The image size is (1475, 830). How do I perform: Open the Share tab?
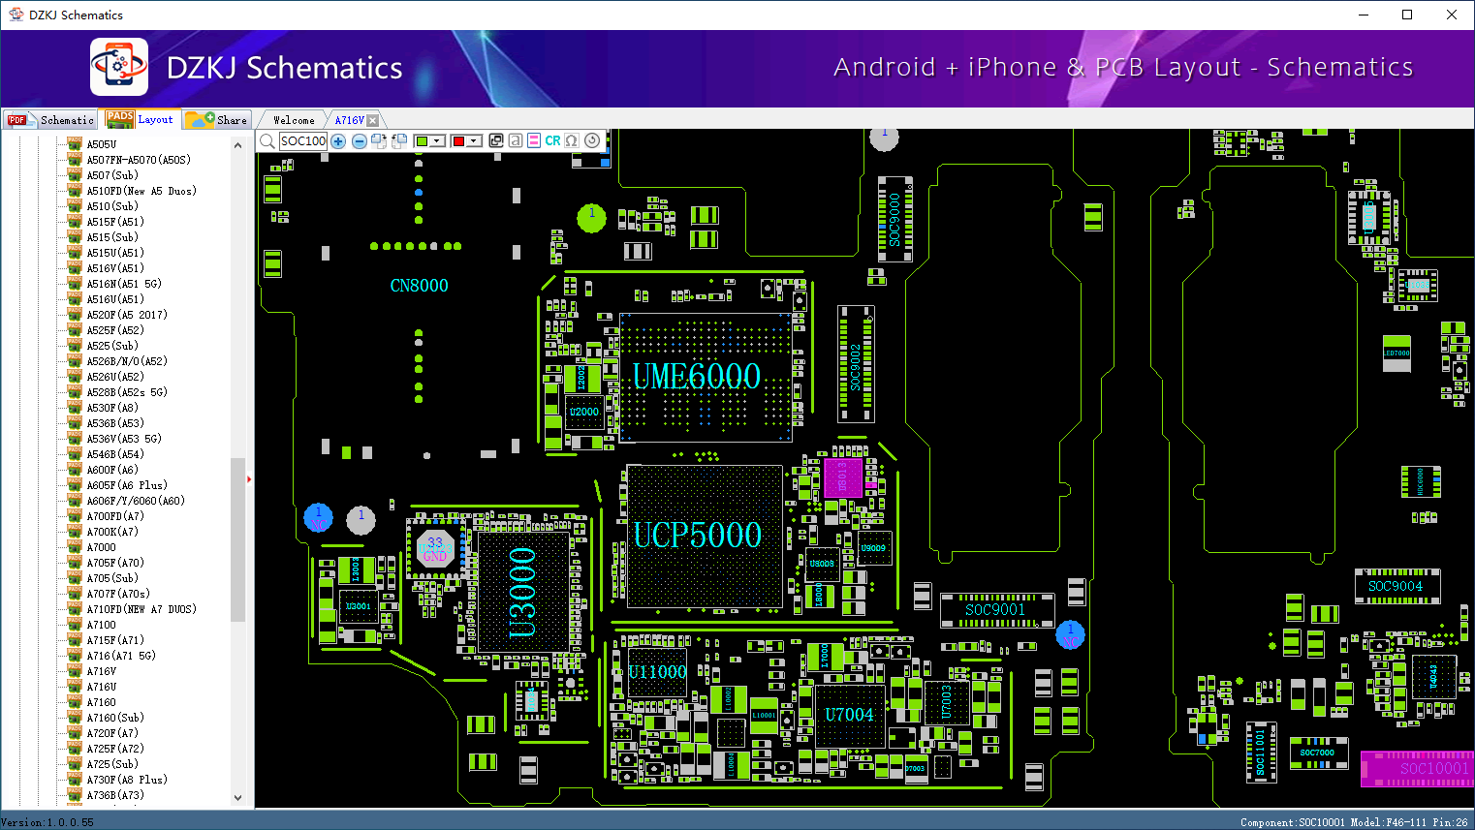tap(217, 119)
